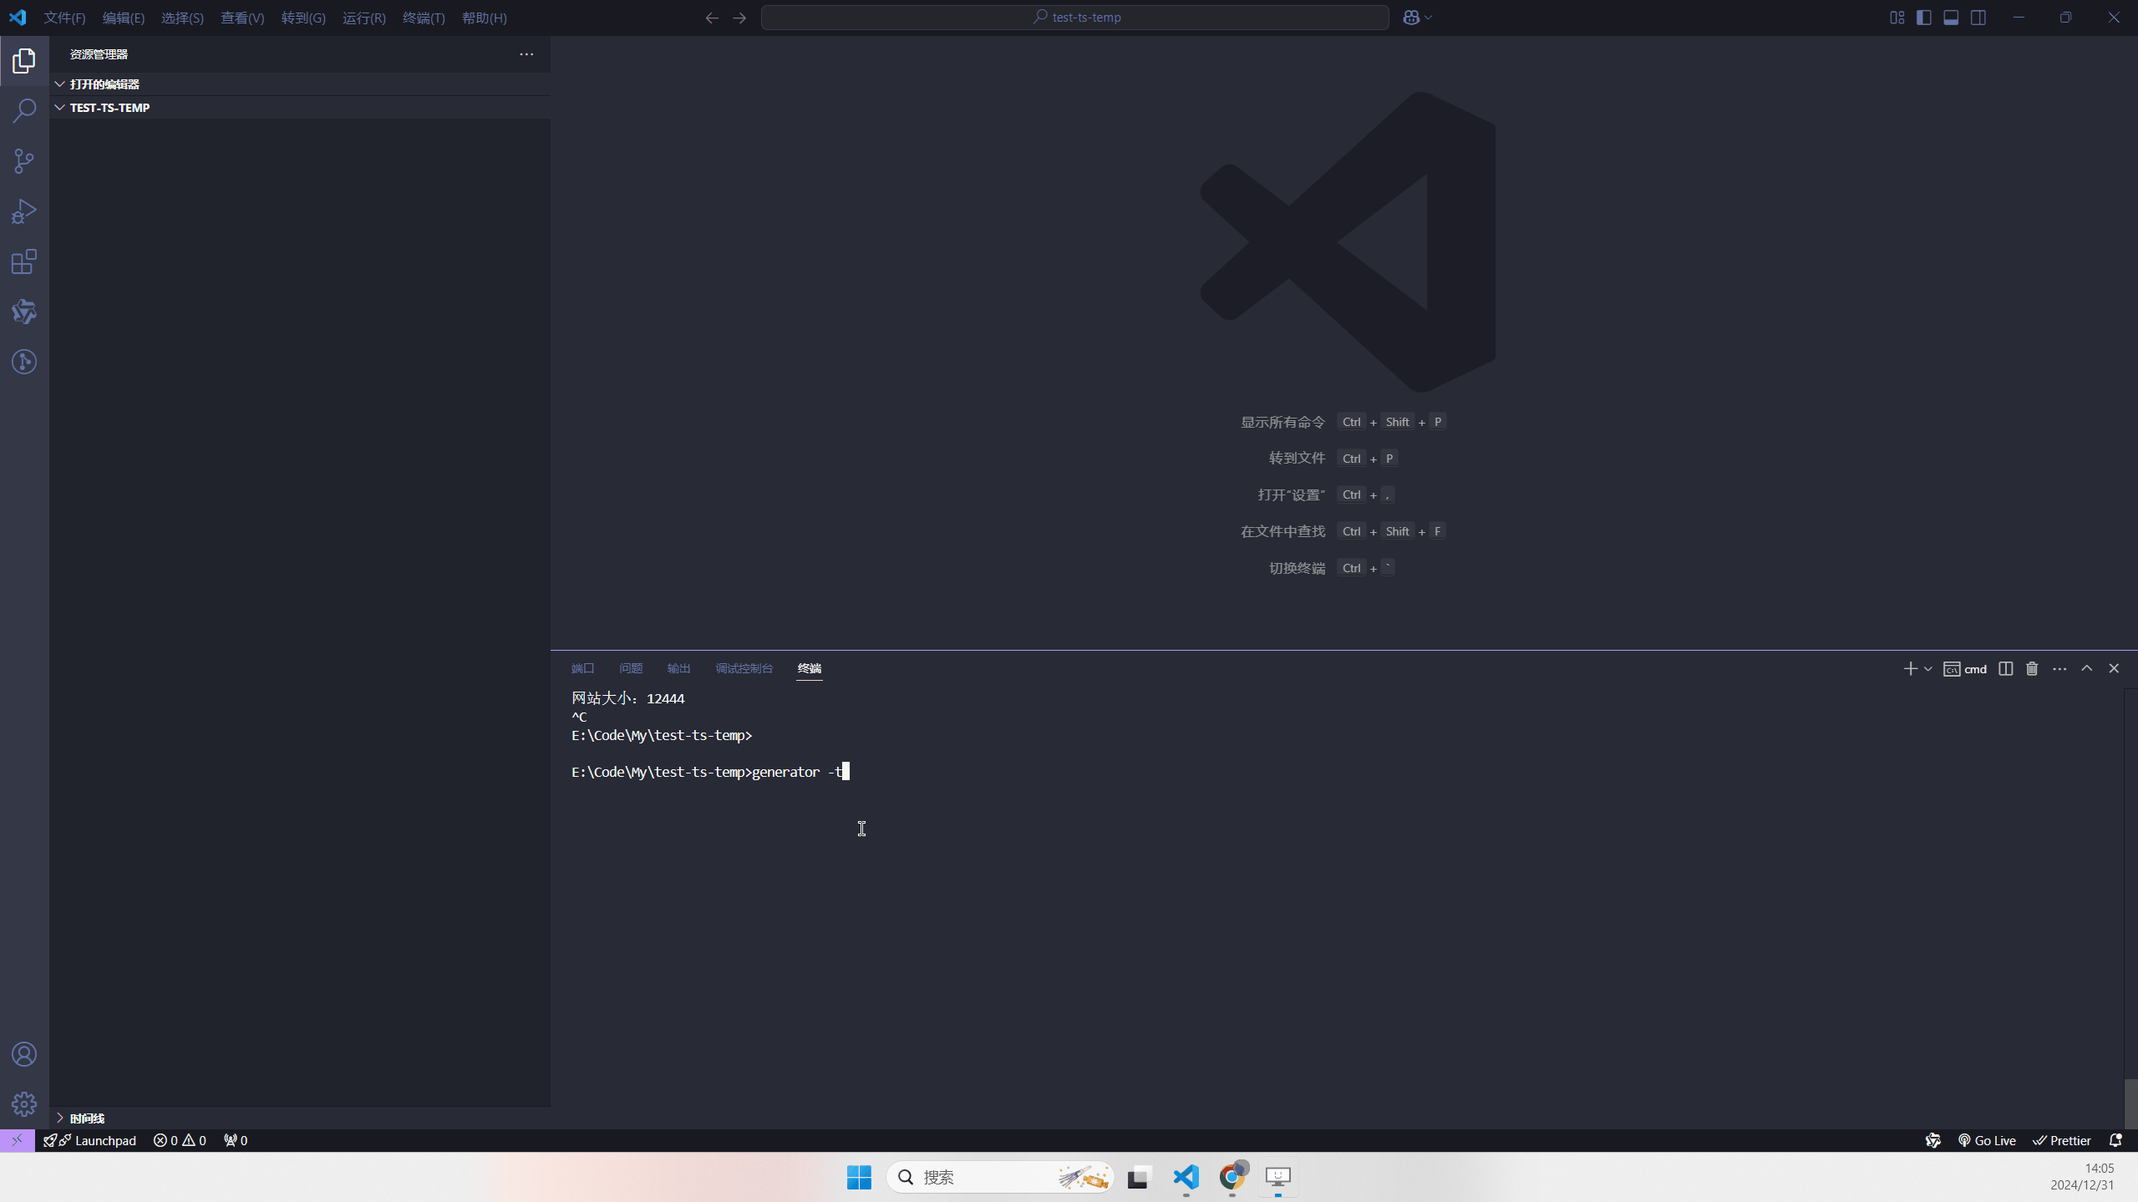Image resolution: width=2138 pixels, height=1202 pixels.
Task: Select the cmd terminal instance label
Action: (1965, 669)
